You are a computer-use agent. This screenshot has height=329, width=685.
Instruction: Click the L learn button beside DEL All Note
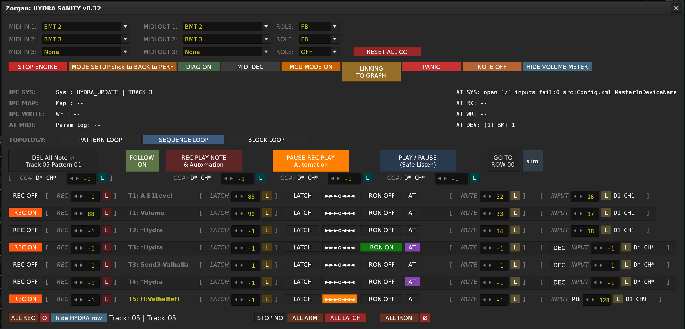pos(103,178)
